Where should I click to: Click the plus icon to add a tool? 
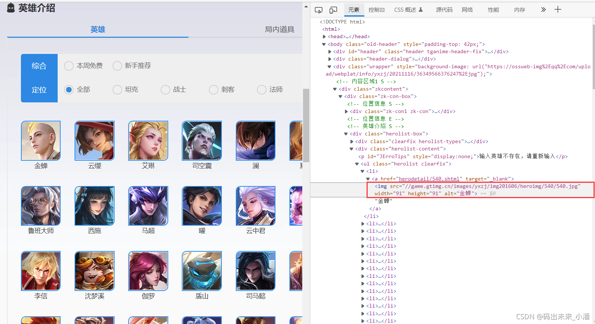click(x=558, y=10)
